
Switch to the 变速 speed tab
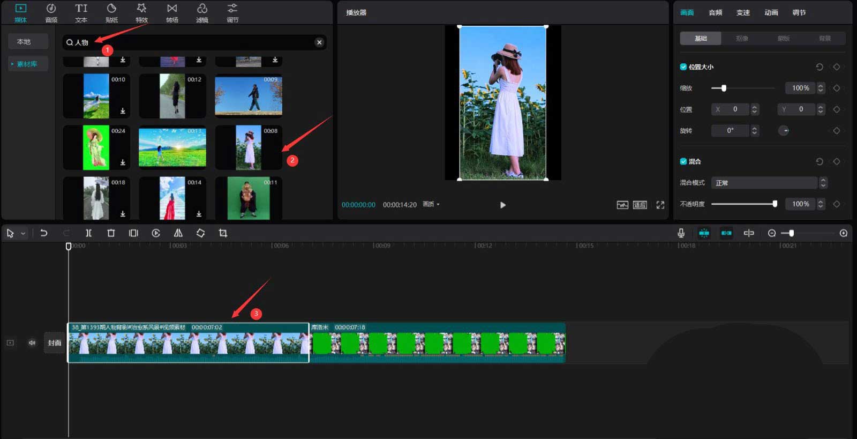(x=743, y=12)
